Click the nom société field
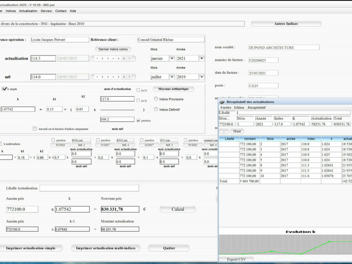Viewport: 352px width, 264px height. (284, 48)
